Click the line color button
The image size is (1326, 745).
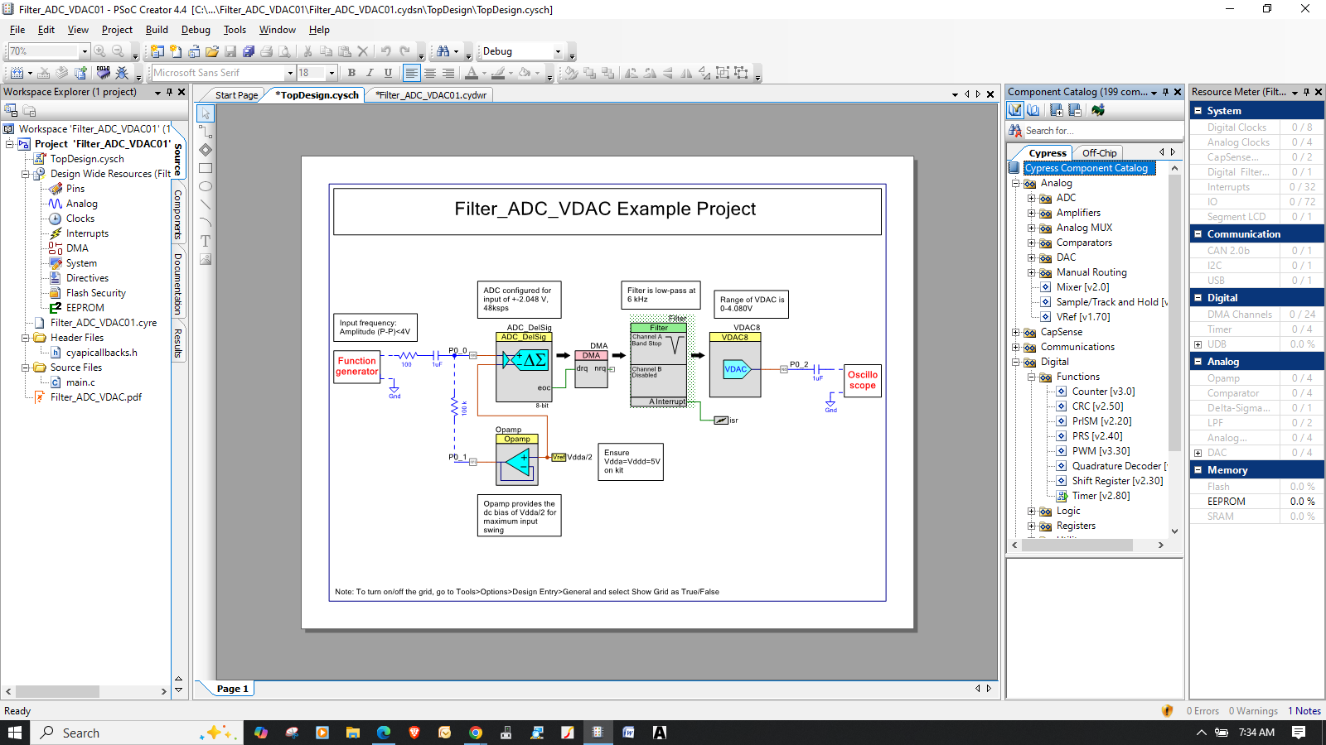pyautogui.click(x=498, y=73)
